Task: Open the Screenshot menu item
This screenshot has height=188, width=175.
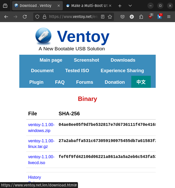Action: click(86, 60)
